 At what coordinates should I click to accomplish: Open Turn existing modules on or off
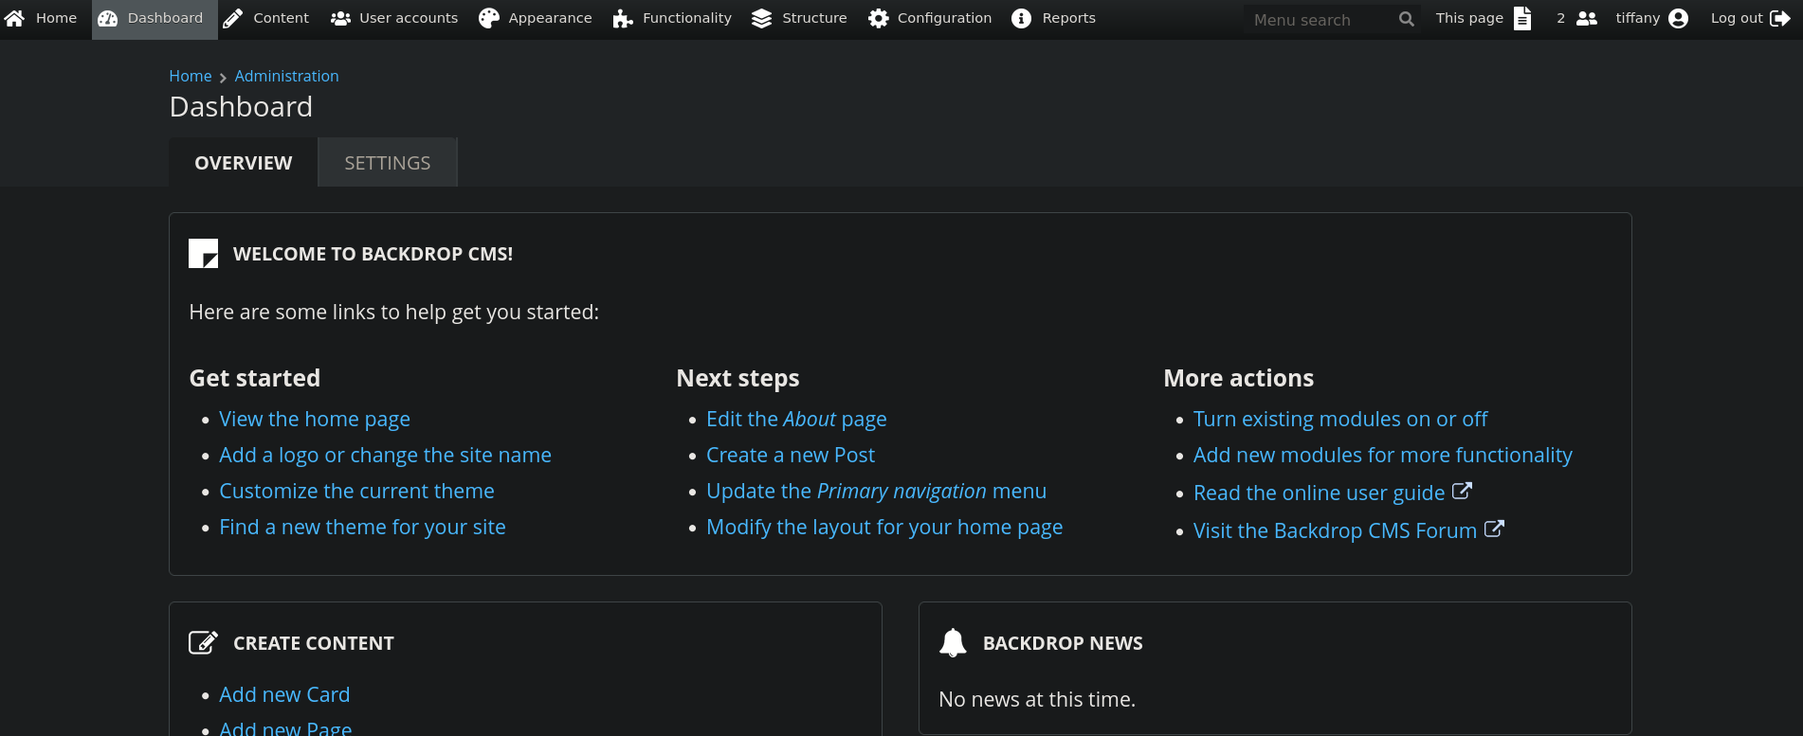pos(1340,419)
